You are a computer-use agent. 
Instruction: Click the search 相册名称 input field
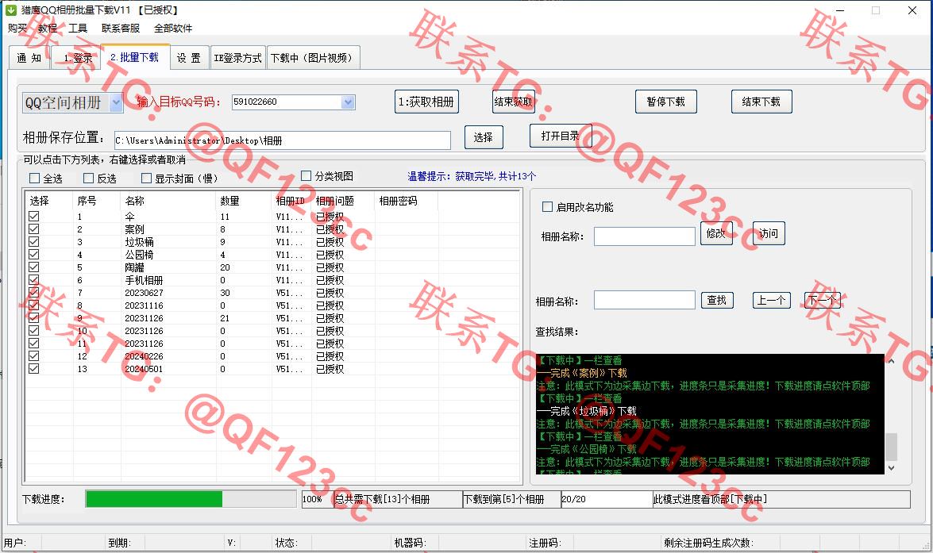(x=645, y=300)
